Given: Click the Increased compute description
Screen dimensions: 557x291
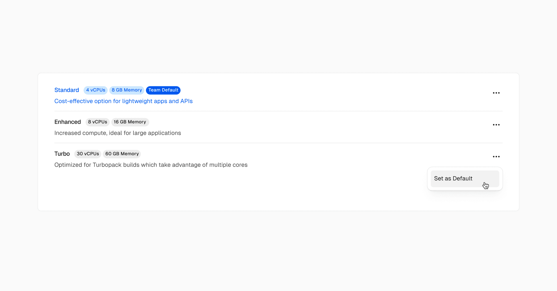Looking at the screenshot, I should [x=117, y=133].
